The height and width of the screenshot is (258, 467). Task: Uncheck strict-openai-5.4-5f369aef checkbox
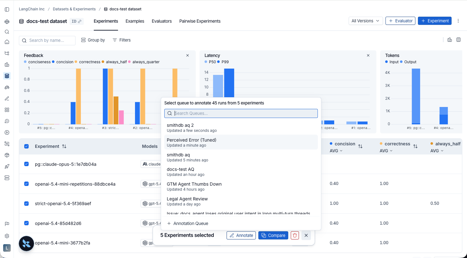tap(26, 204)
